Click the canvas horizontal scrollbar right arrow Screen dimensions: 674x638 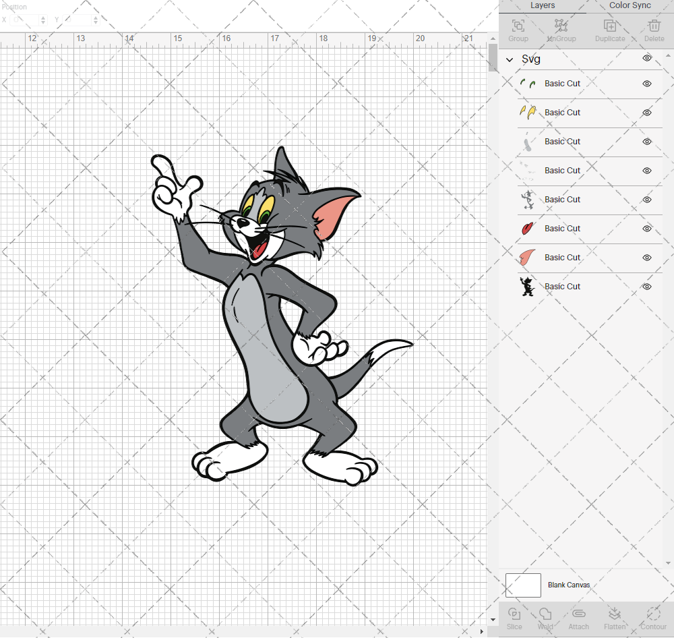click(482, 631)
